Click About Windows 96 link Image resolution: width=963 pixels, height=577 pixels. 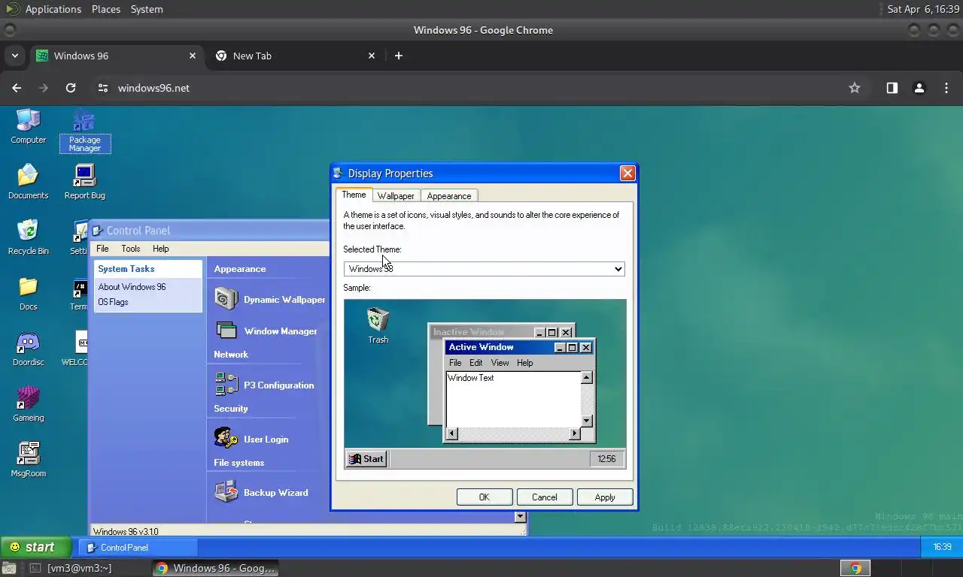click(132, 287)
